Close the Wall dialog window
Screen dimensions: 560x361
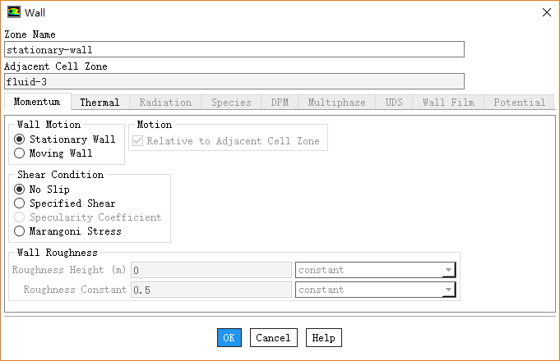coord(546,12)
